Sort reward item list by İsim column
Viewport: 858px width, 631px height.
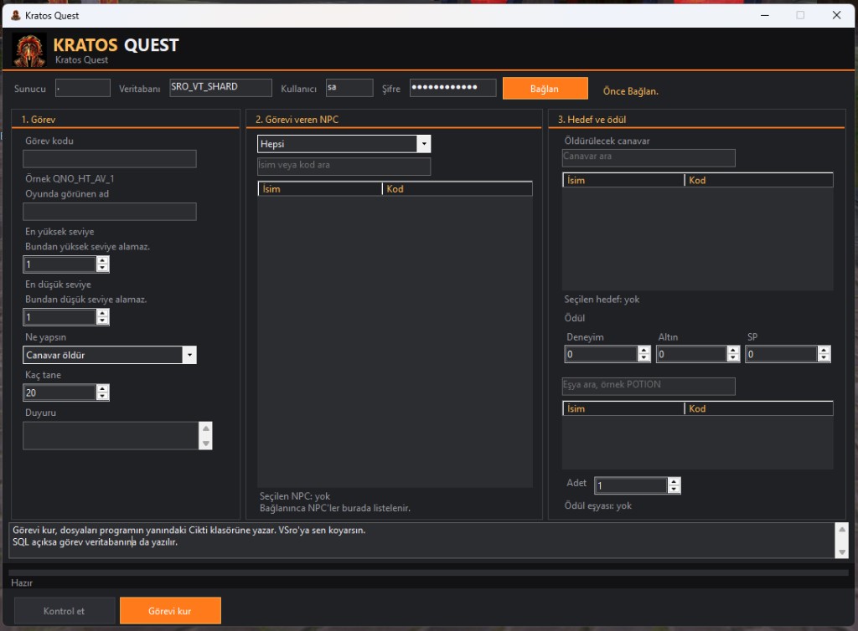[x=623, y=408]
